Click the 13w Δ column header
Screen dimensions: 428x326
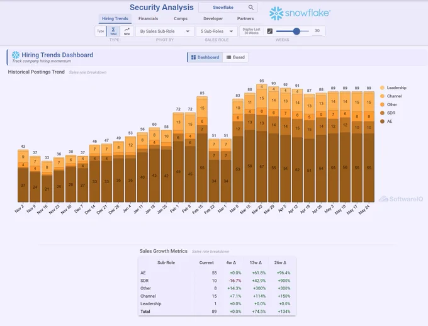pos(256,262)
